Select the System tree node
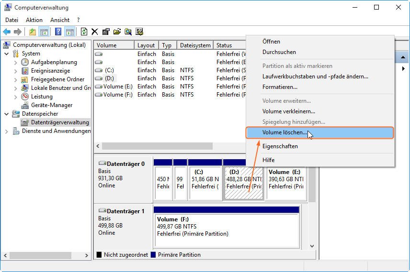Viewport: 410px width, 272px height. click(x=31, y=54)
